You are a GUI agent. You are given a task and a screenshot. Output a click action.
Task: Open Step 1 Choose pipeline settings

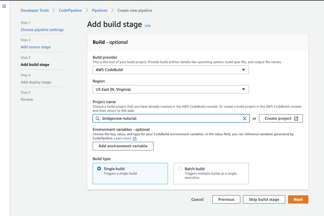pos(42,30)
